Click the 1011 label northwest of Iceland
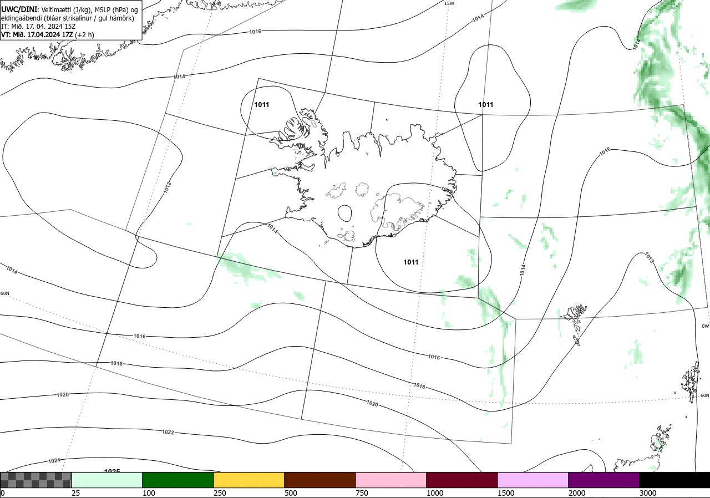710x498 pixels. point(261,105)
